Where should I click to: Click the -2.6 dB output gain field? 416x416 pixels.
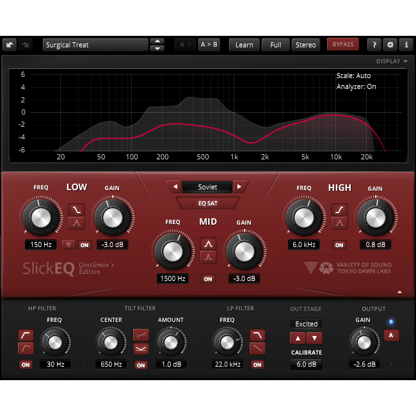pos(365,364)
